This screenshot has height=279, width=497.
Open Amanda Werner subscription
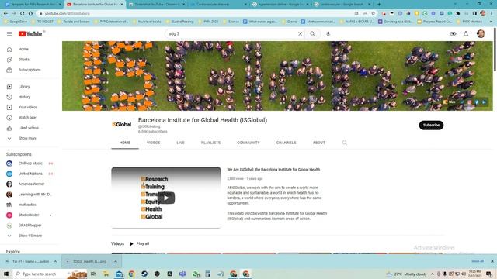pos(31,184)
